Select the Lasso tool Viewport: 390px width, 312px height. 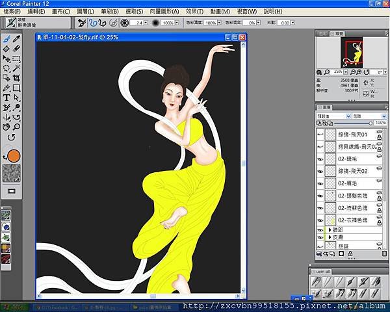6,68
